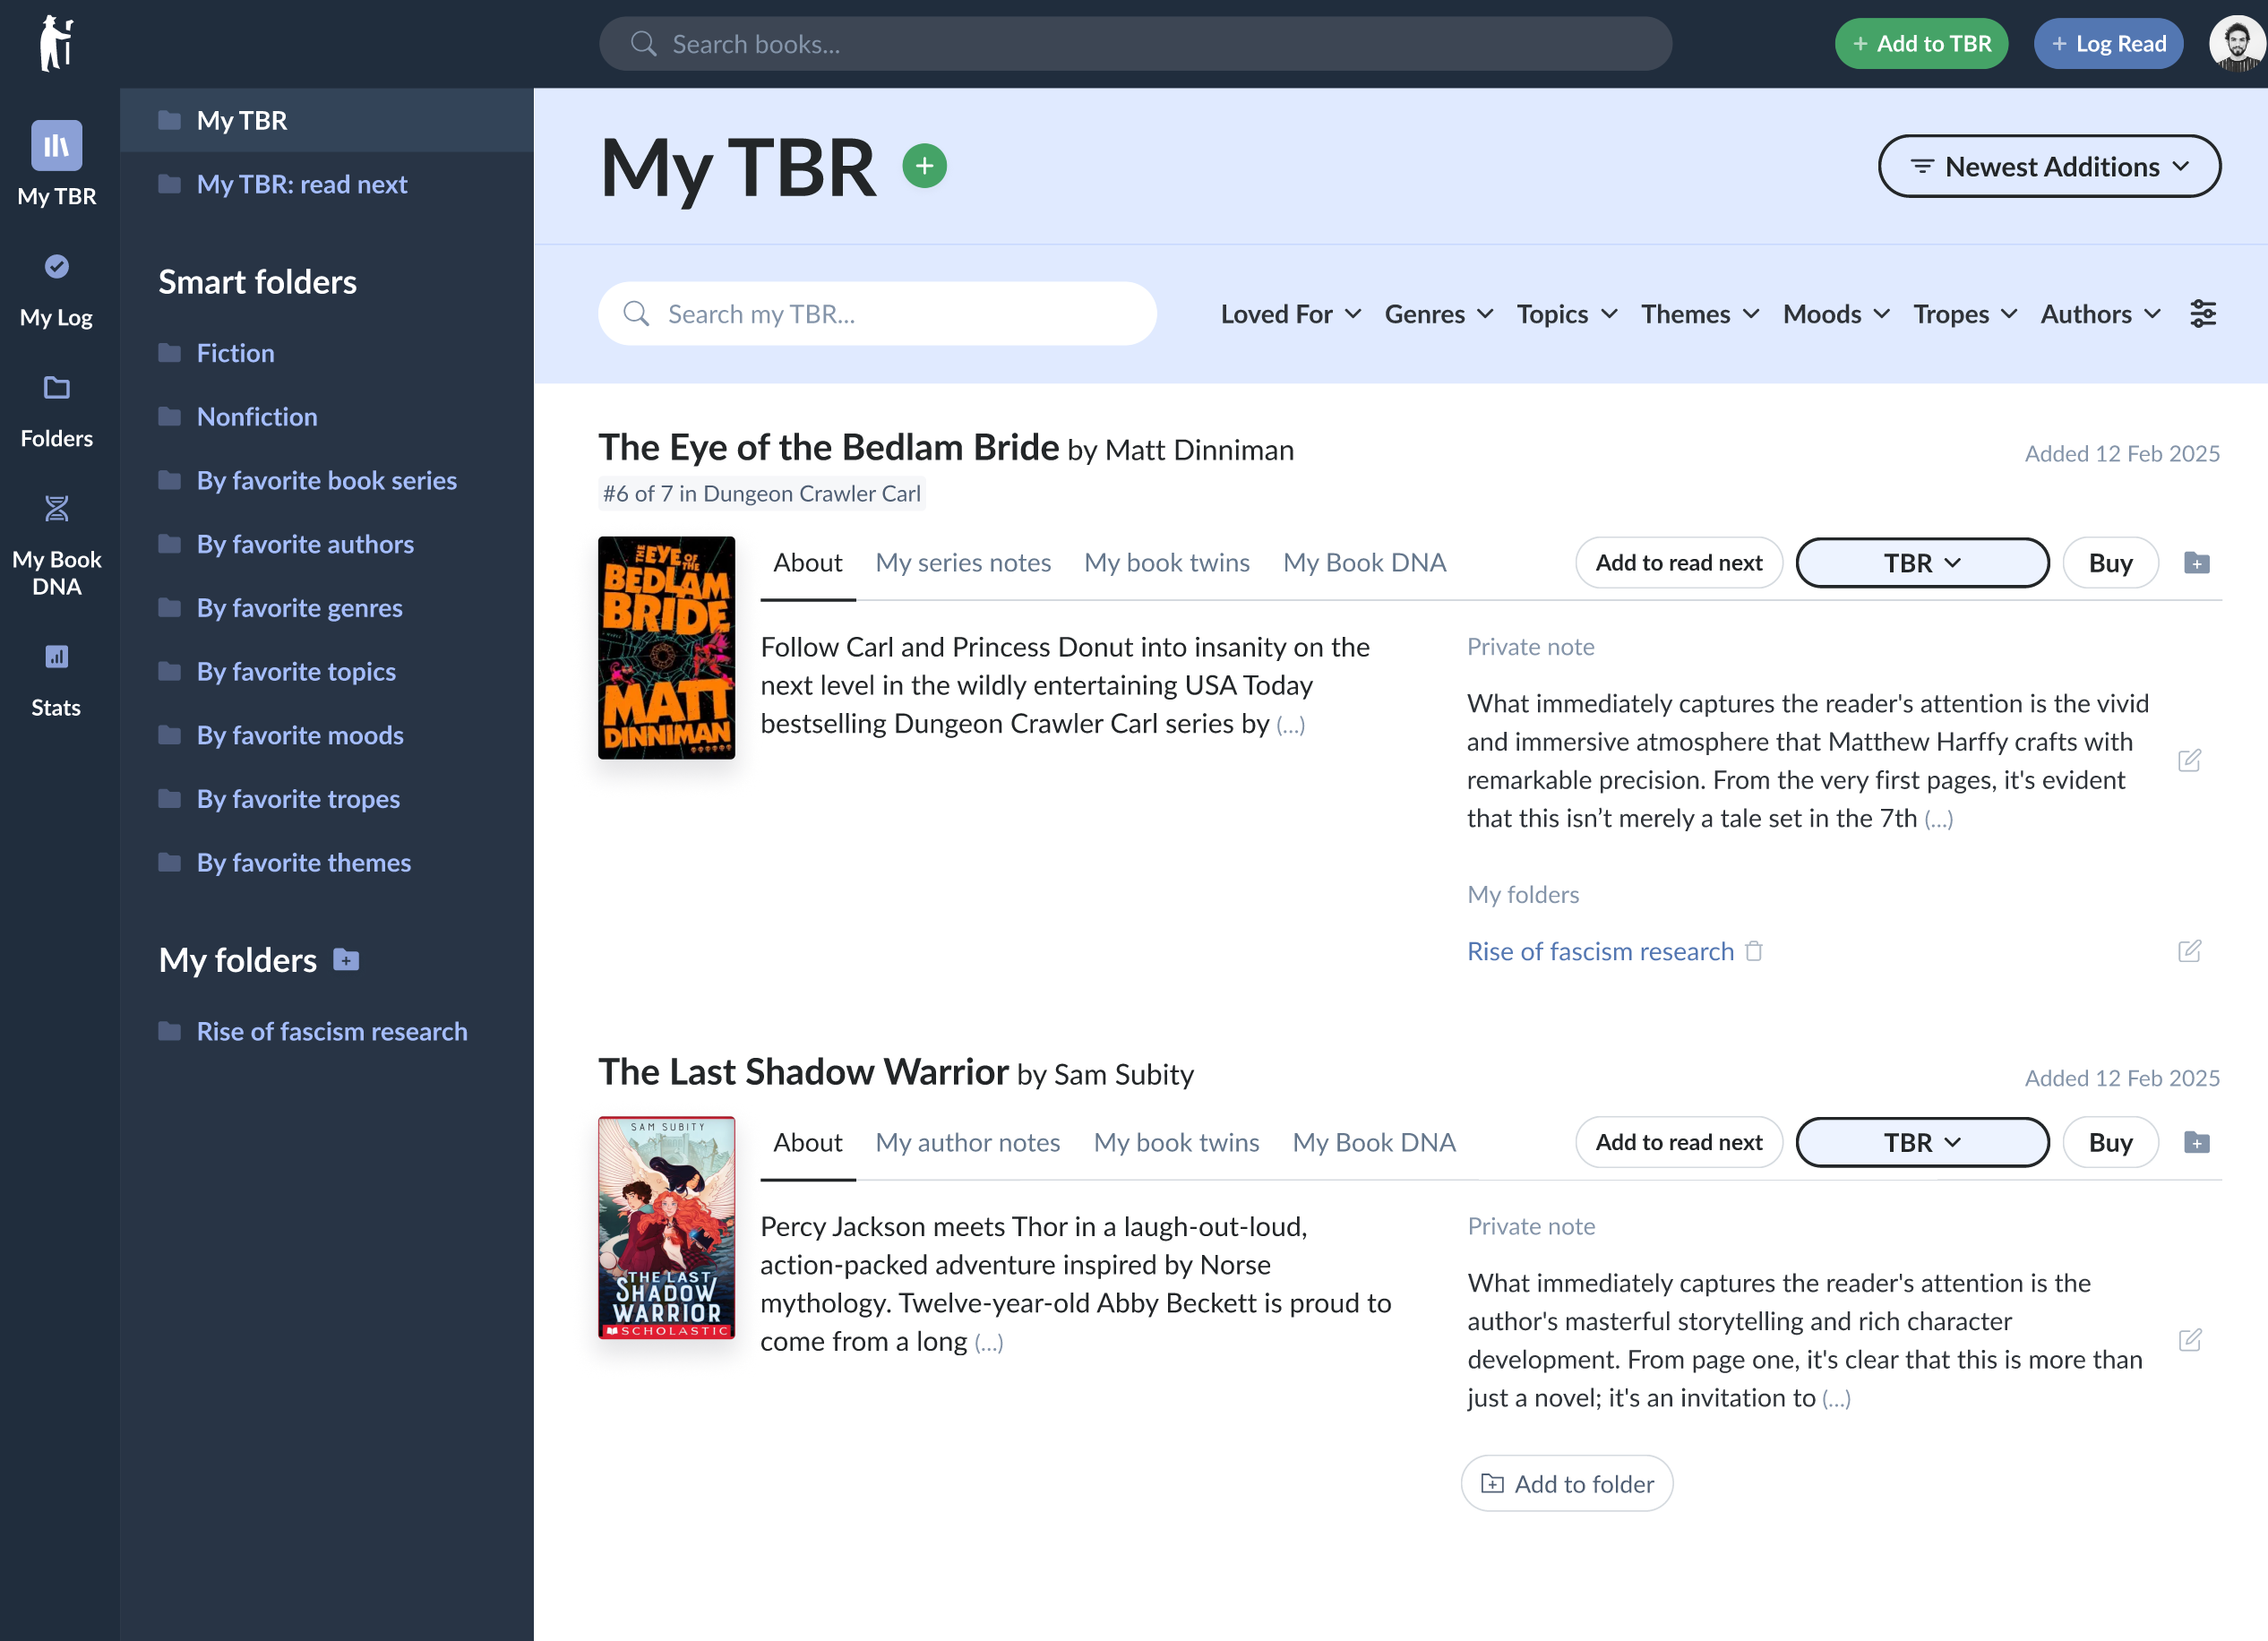This screenshot has width=2268, height=1641.
Task: Open the Stats sidebar icon
Action: point(56,657)
